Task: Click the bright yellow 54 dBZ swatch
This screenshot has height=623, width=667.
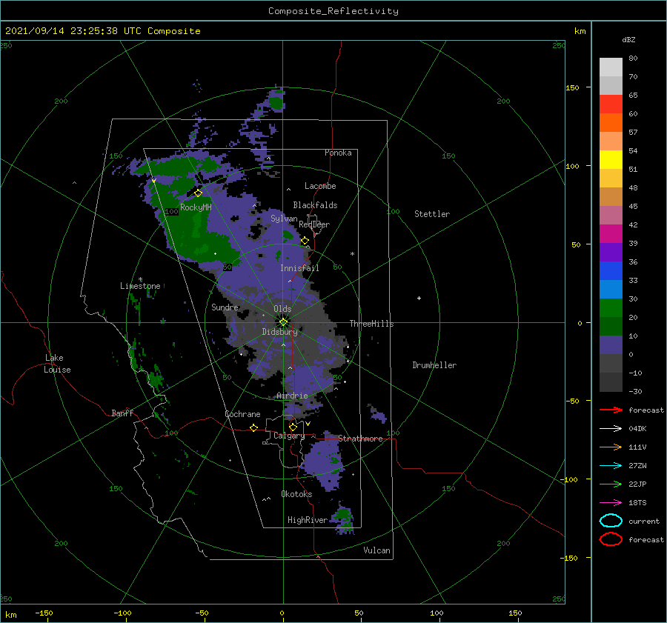Action: coord(611,159)
